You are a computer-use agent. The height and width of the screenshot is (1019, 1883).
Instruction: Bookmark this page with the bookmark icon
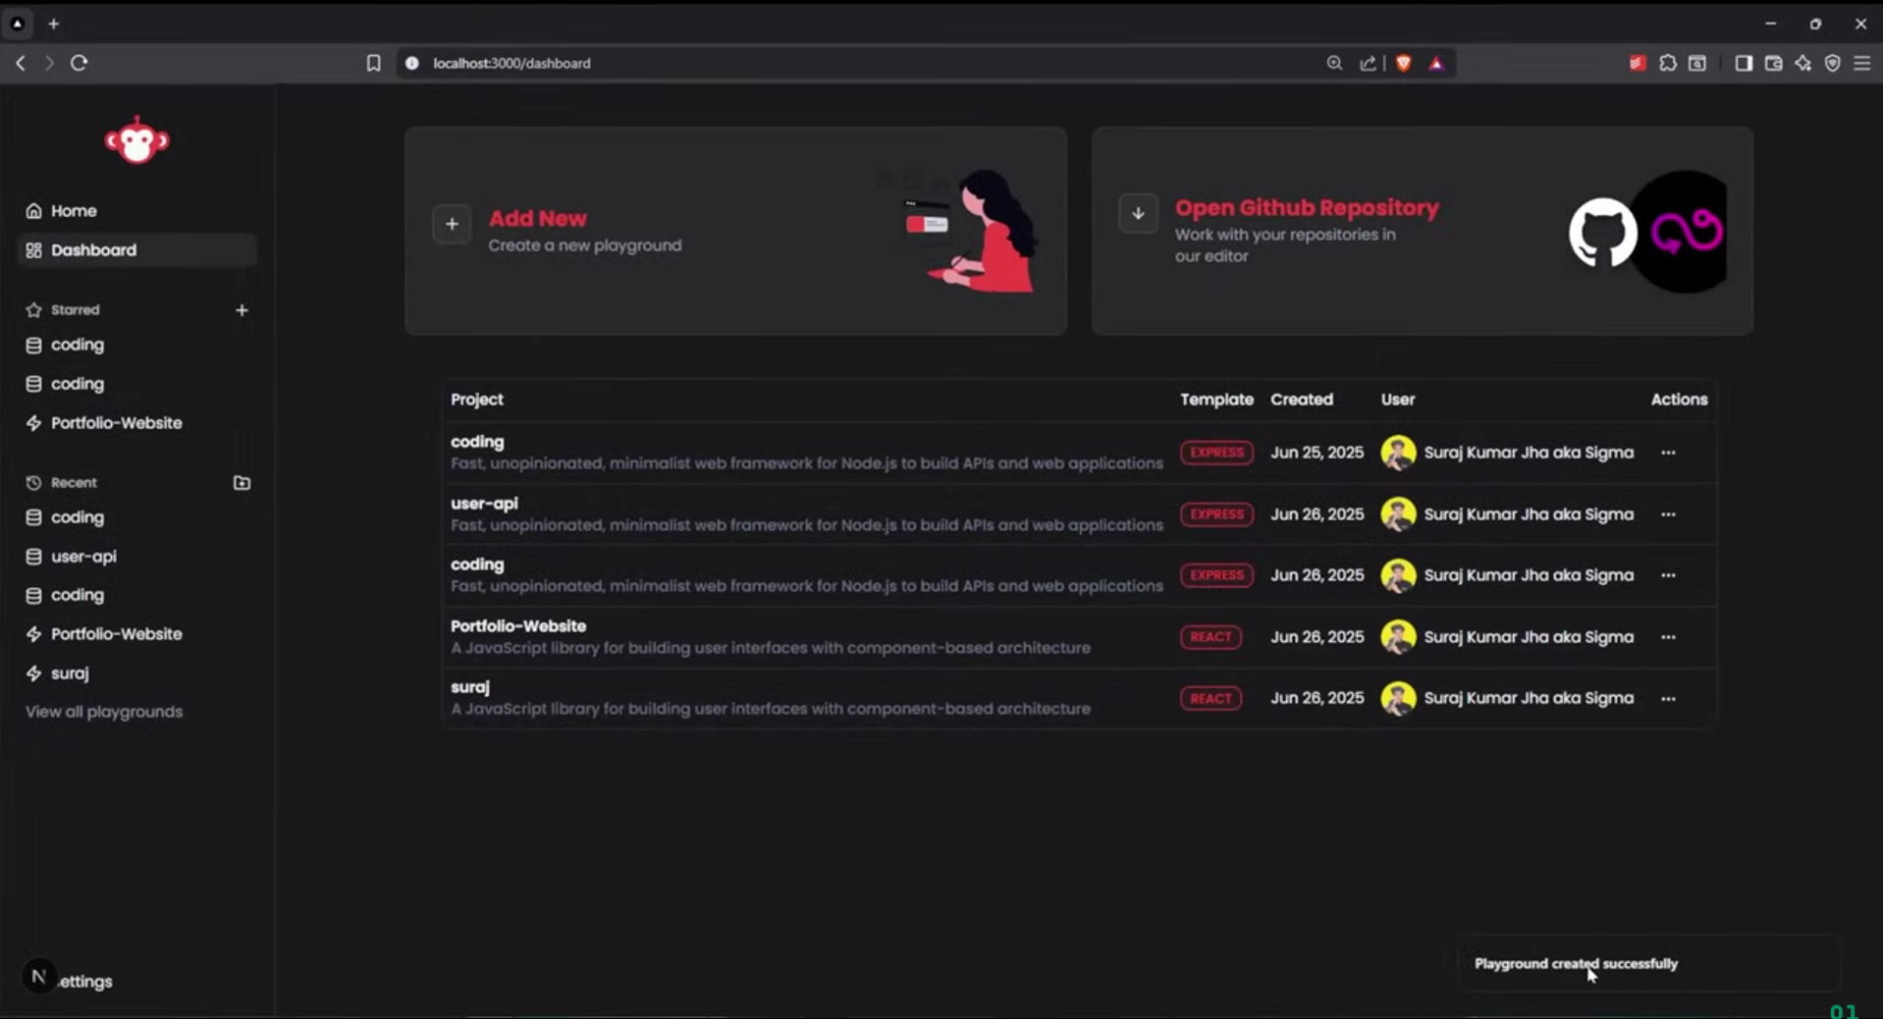373,63
